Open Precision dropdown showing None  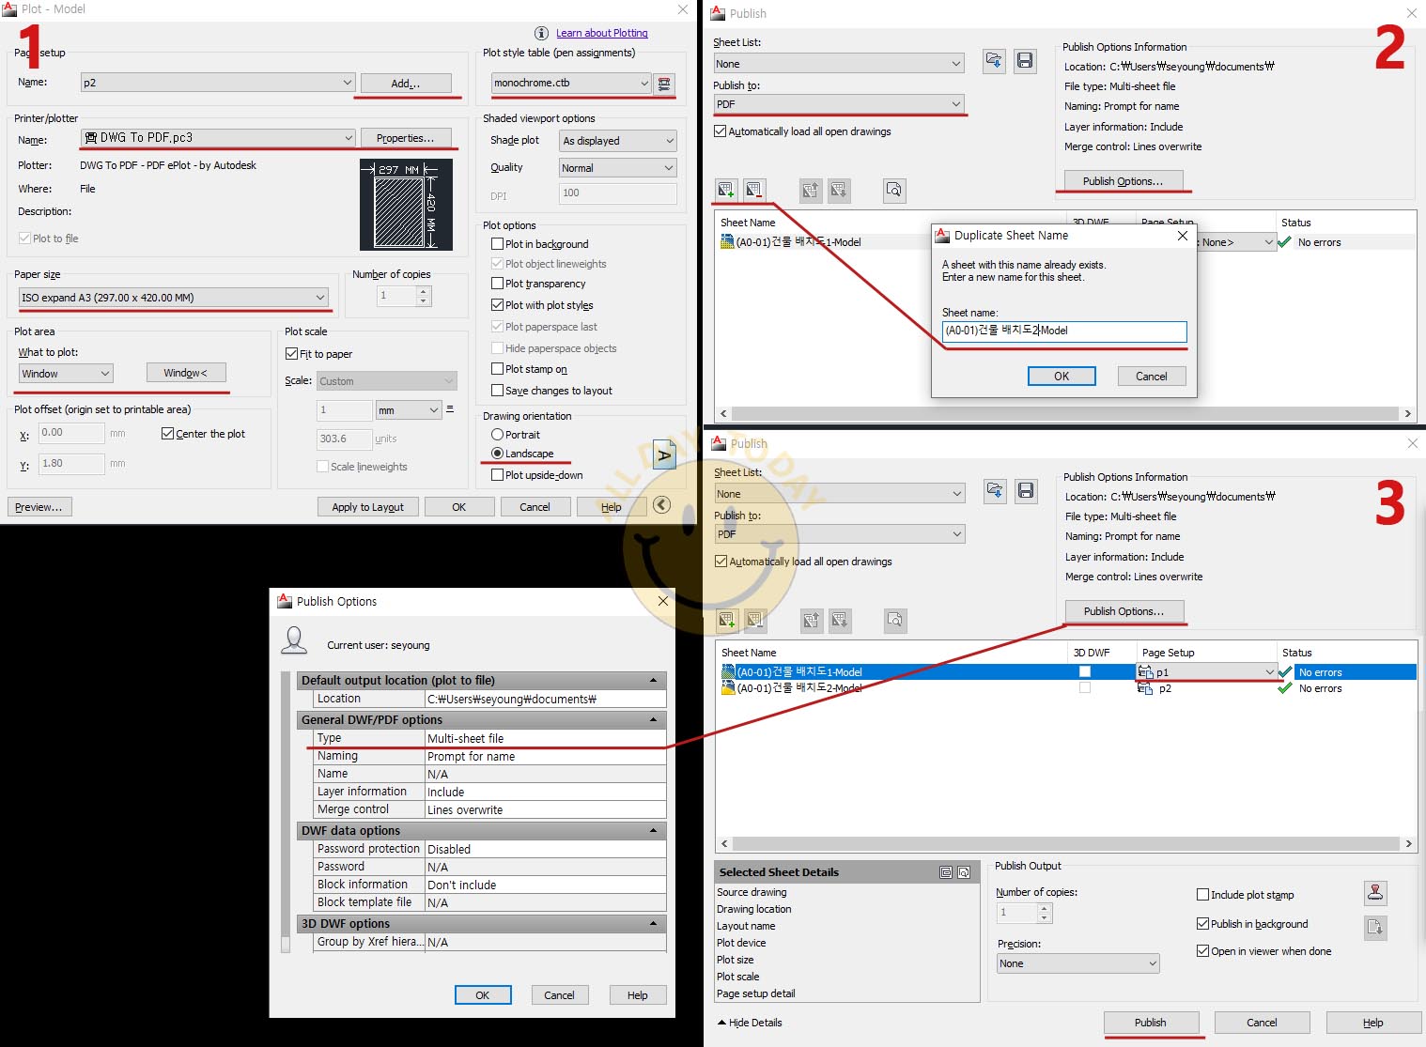click(1078, 963)
